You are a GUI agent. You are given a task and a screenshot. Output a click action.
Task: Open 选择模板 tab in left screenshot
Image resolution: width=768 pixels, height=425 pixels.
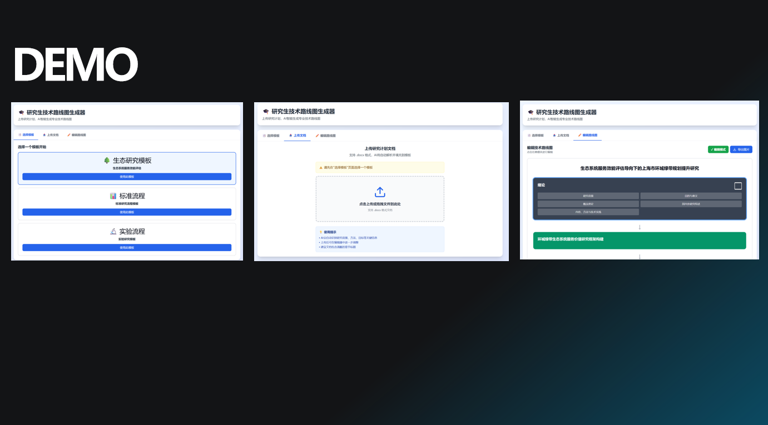pos(26,135)
